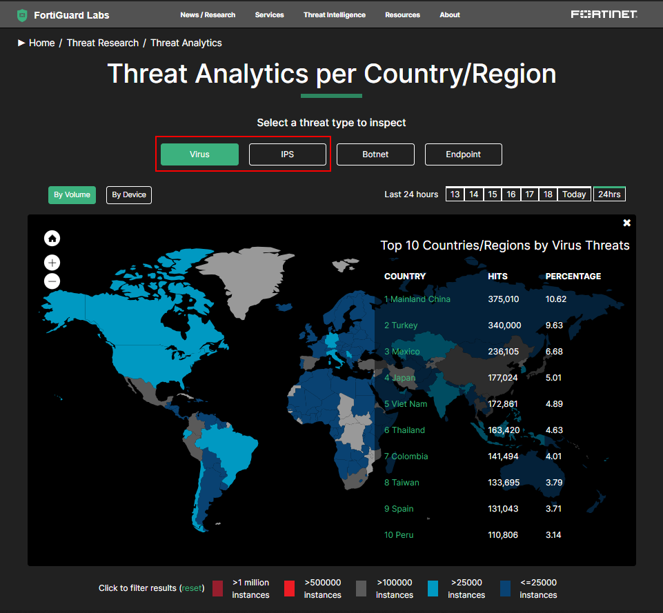Click the home icon to reset map view
Image resolution: width=663 pixels, height=613 pixels.
point(52,238)
